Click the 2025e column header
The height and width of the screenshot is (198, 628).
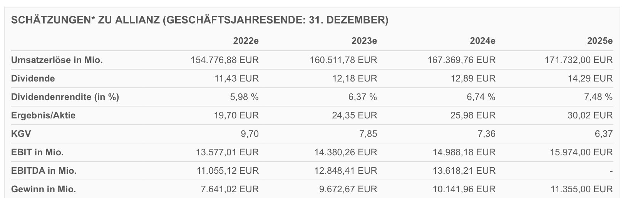coord(600,41)
